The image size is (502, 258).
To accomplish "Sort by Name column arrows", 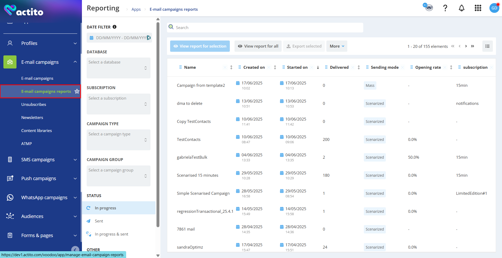I will [x=231, y=67].
